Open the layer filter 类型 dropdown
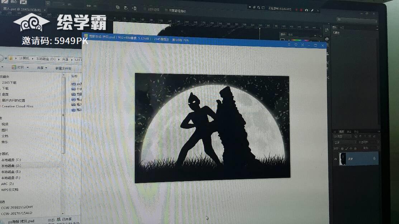Viewport: 399px width, 224px height. 343,136
